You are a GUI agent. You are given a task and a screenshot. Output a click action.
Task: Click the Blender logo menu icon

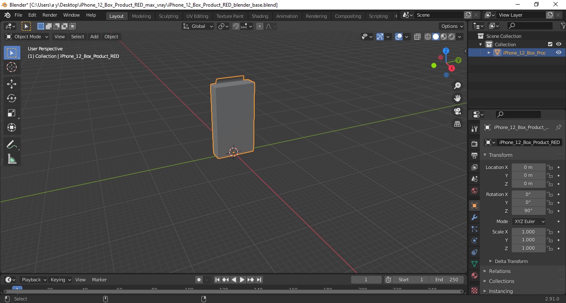[x=7, y=15]
